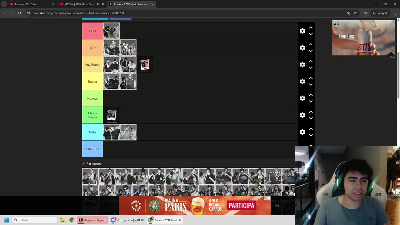Click the Mala tier label

(x=92, y=132)
